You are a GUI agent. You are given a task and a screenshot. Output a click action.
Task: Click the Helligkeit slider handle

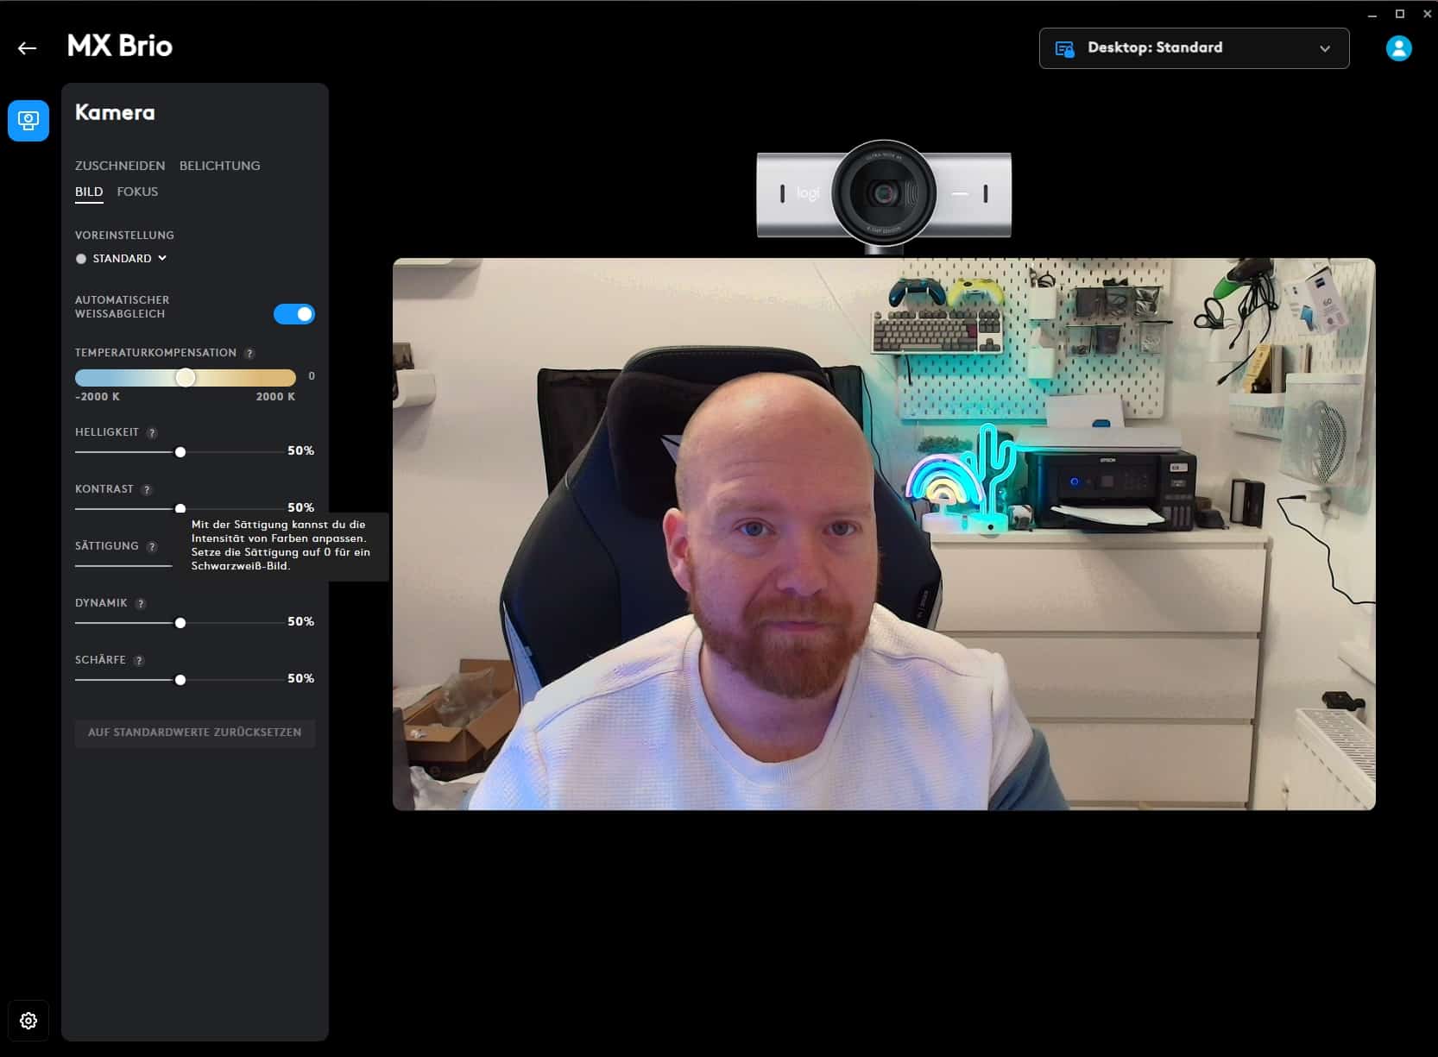coord(180,452)
